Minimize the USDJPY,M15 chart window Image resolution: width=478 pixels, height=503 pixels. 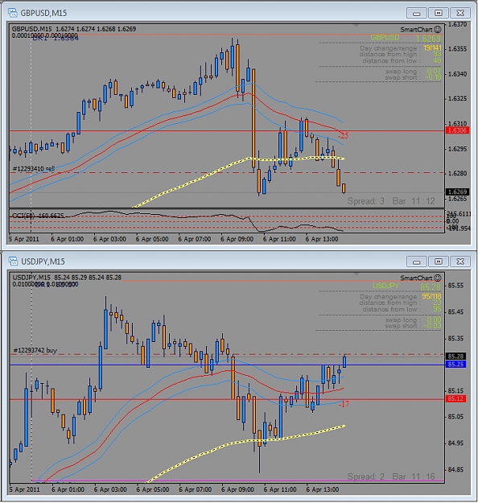coord(416,262)
